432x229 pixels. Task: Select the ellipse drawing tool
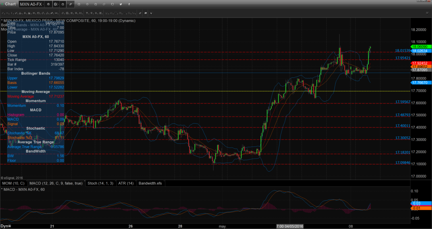tap(34, 13)
